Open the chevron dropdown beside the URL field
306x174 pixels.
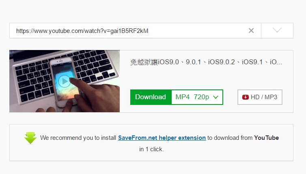(x=277, y=30)
